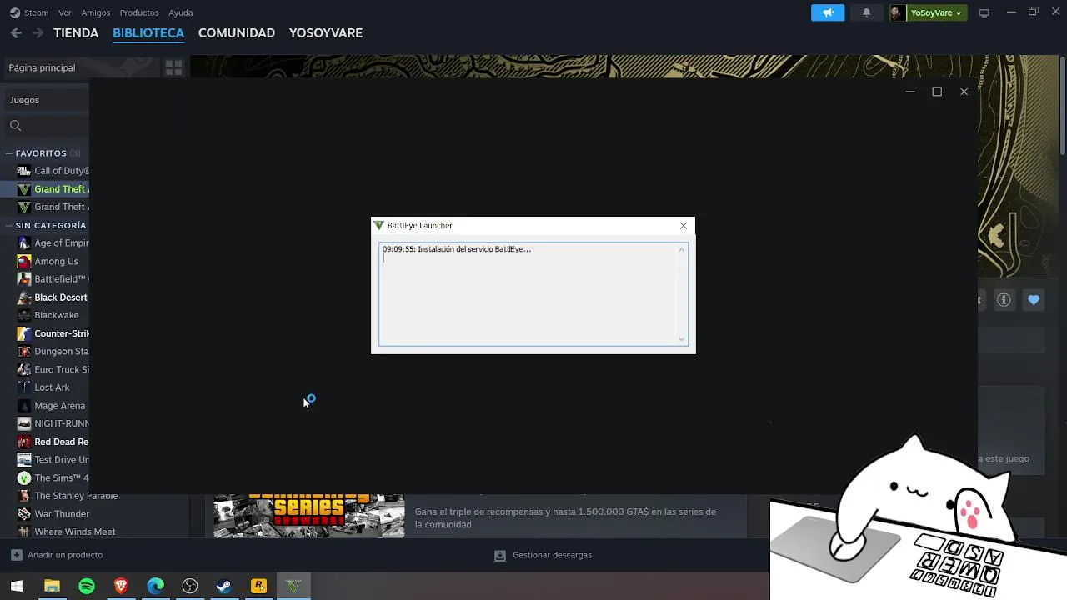Click The Sims 4 plumbob icon
The height and width of the screenshot is (600, 1067).
(24, 477)
